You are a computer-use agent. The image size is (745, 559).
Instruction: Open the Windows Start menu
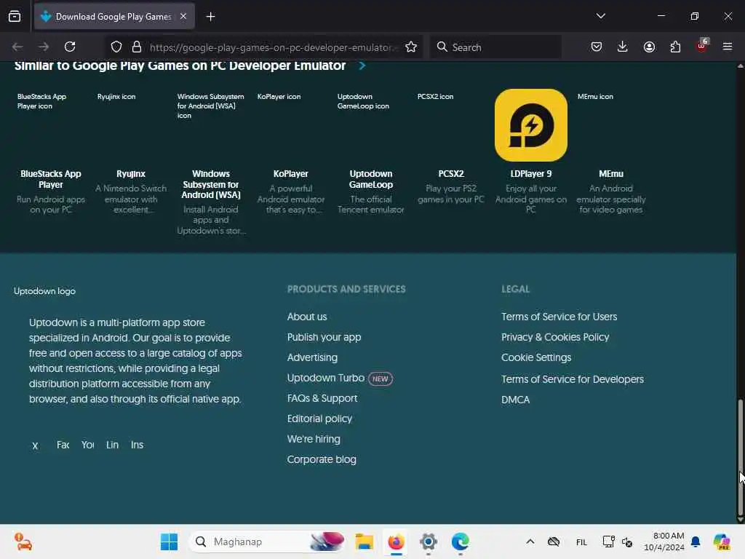click(169, 542)
